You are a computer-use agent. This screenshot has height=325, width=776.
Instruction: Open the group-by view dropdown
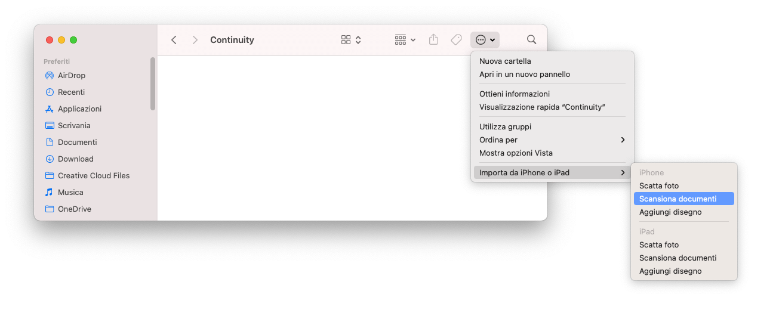[405, 40]
